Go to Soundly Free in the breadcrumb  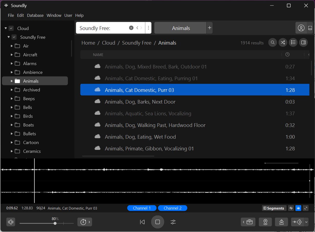(136, 43)
